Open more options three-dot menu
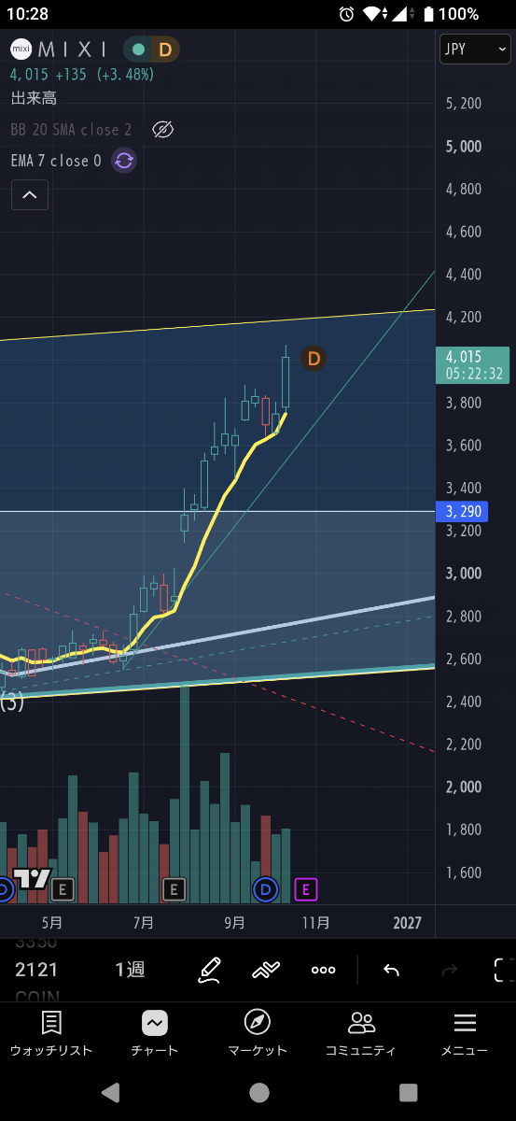Image resolution: width=516 pixels, height=1121 pixels. click(324, 970)
